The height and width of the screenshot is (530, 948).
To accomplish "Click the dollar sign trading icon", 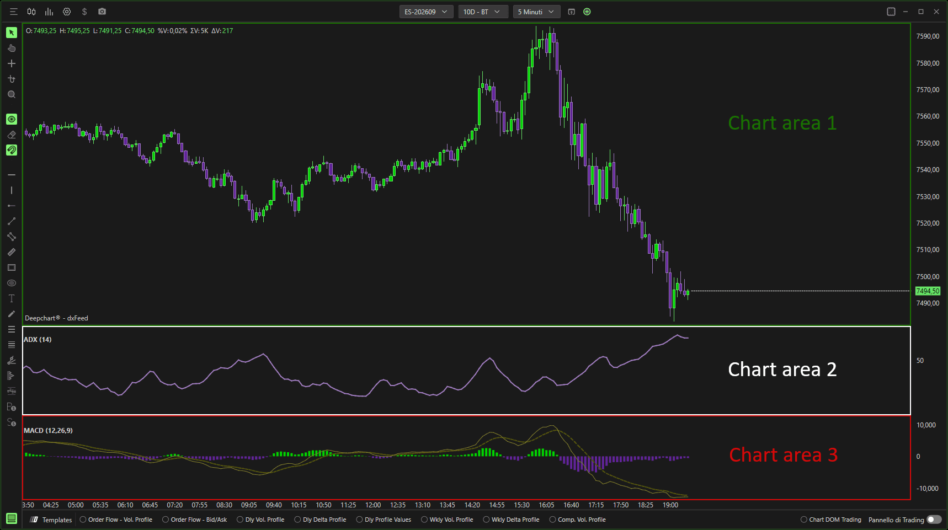I will 84,12.
